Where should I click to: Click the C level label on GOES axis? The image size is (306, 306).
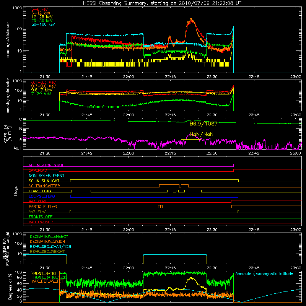21,119
